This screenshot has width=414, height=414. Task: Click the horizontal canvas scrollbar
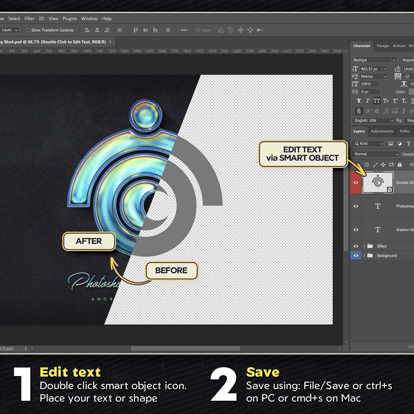coord(185,349)
